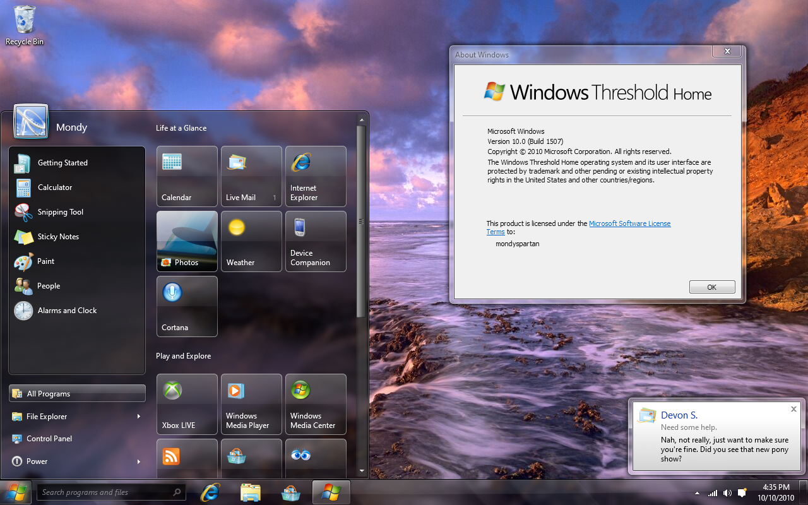Image resolution: width=808 pixels, height=505 pixels.
Task: Launch the Cortana tile
Action: pos(187,306)
